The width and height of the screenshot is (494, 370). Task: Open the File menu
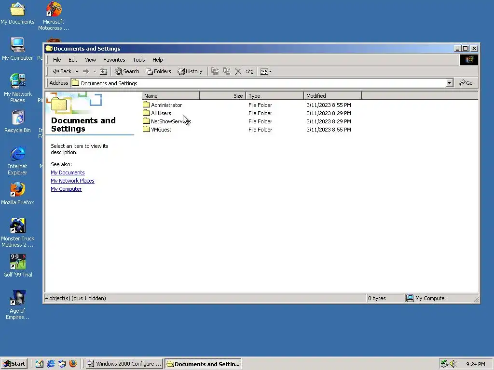(57, 60)
